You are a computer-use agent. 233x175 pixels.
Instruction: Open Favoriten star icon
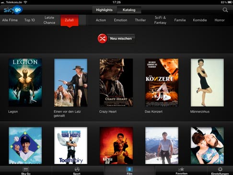(181, 169)
